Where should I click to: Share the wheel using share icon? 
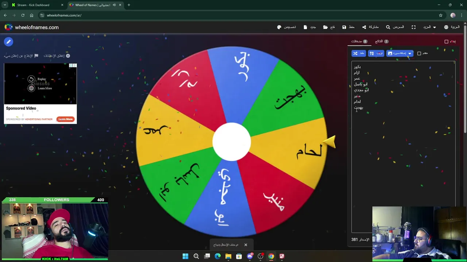370,27
